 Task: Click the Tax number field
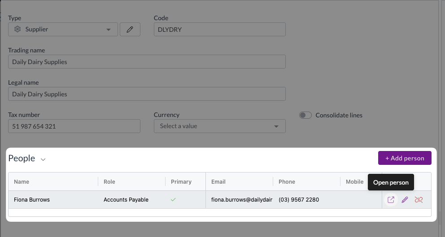74,126
